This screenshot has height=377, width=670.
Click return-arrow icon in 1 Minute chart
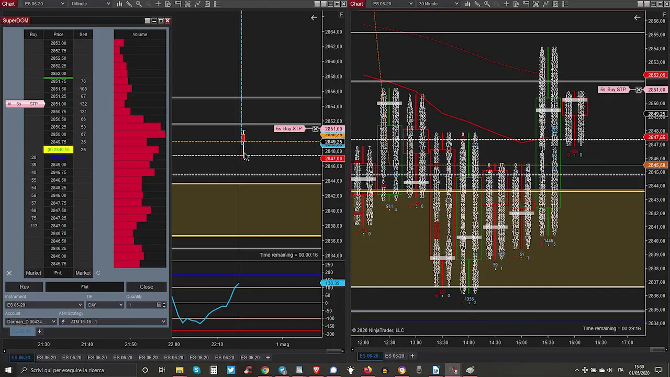[314, 18]
